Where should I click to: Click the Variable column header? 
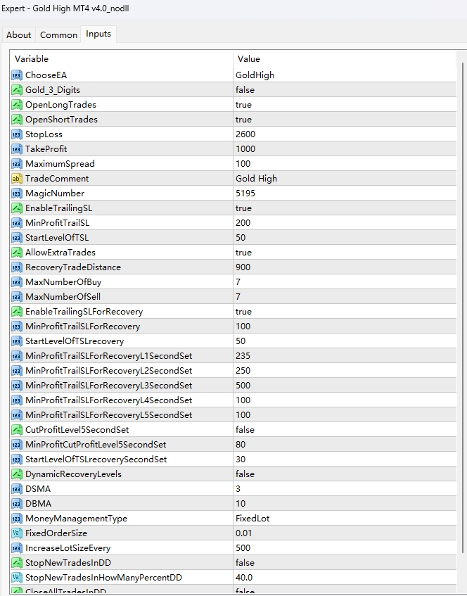[x=121, y=59]
